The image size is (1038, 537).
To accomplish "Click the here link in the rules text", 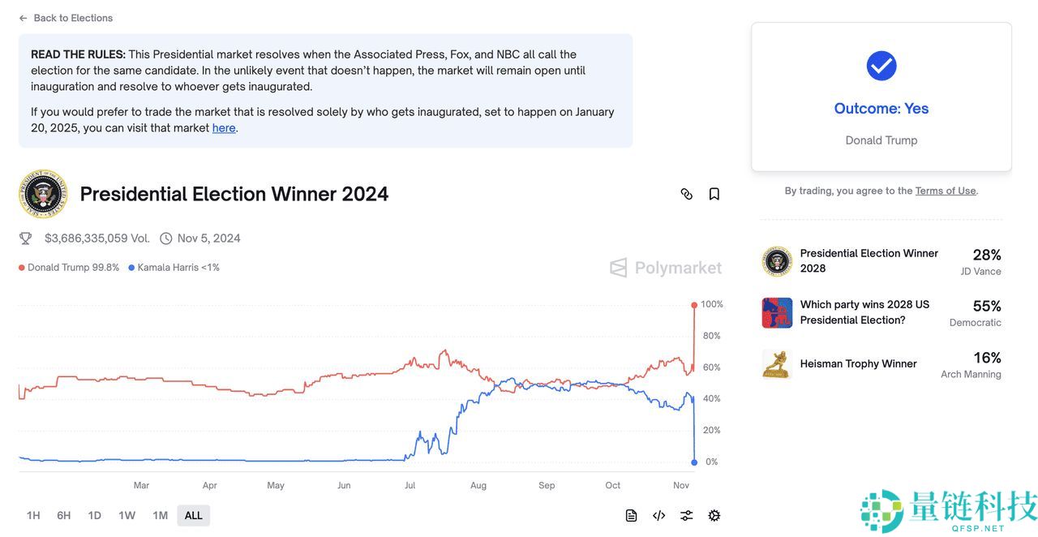I will pyautogui.click(x=224, y=127).
